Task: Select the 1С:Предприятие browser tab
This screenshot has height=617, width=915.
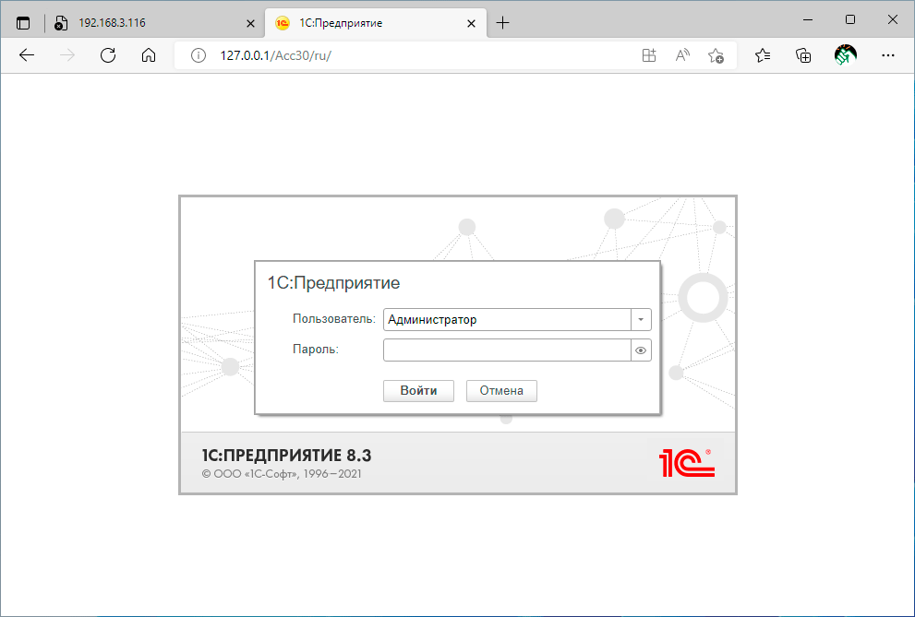Action: coord(375,23)
